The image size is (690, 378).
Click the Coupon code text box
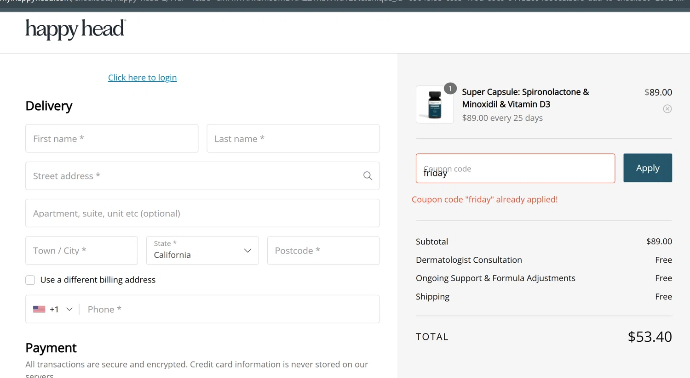tap(515, 169)
